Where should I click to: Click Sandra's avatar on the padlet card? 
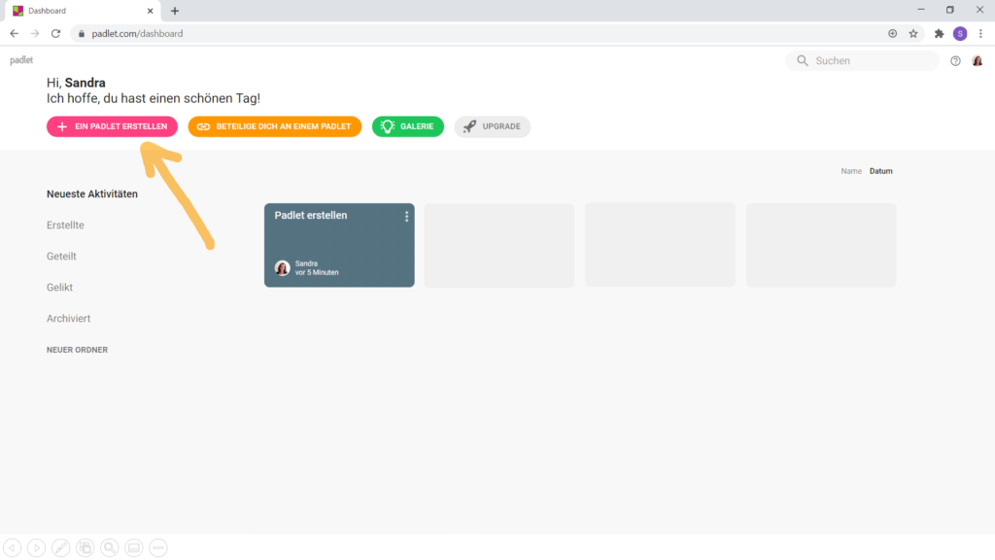coord(283,268)
